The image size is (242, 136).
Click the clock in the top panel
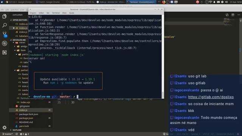(x=236, y=2)
